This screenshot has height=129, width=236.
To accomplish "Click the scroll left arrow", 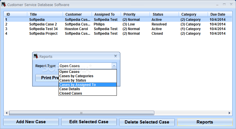I will click(x=6, y=113).
